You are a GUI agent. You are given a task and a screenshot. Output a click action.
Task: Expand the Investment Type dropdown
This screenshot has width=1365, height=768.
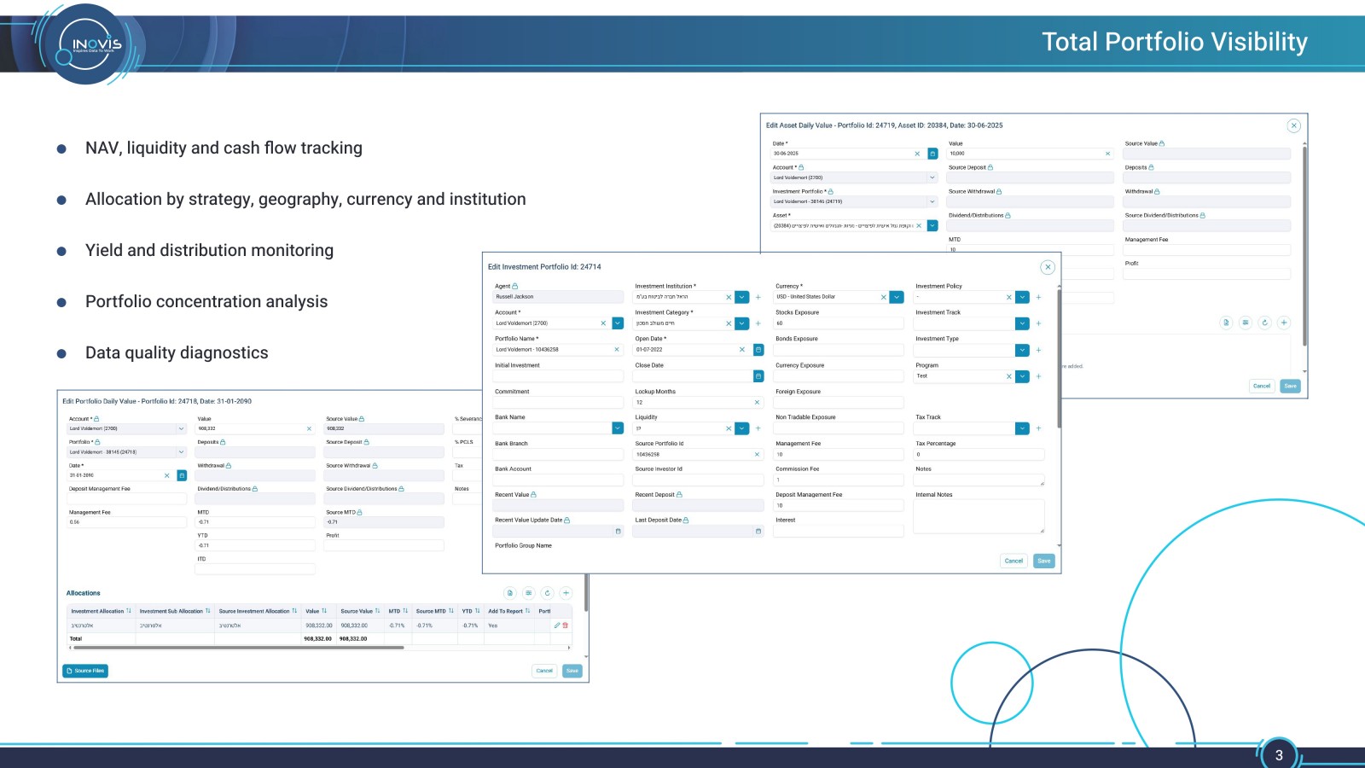pyautogui.click(x=1022, y=350)
